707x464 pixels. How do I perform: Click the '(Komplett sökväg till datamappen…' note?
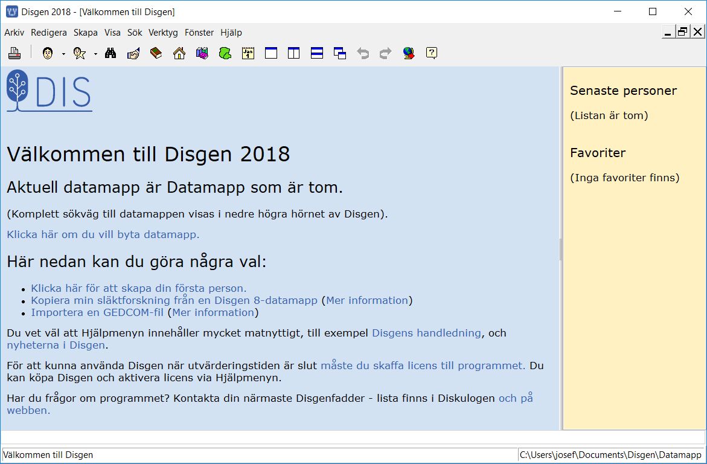[197, 214]
